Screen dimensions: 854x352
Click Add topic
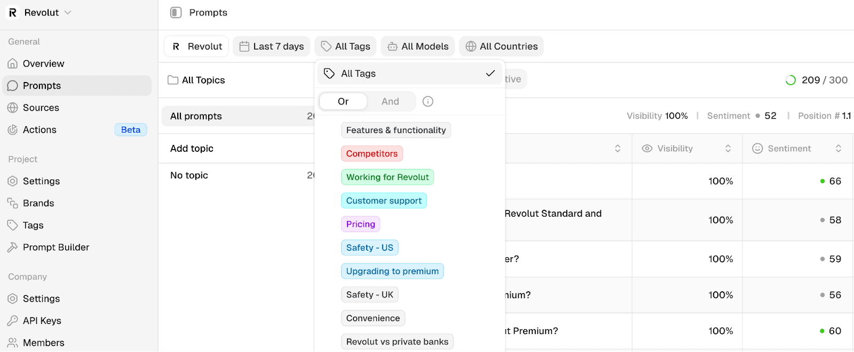click(x=192, y=149)
